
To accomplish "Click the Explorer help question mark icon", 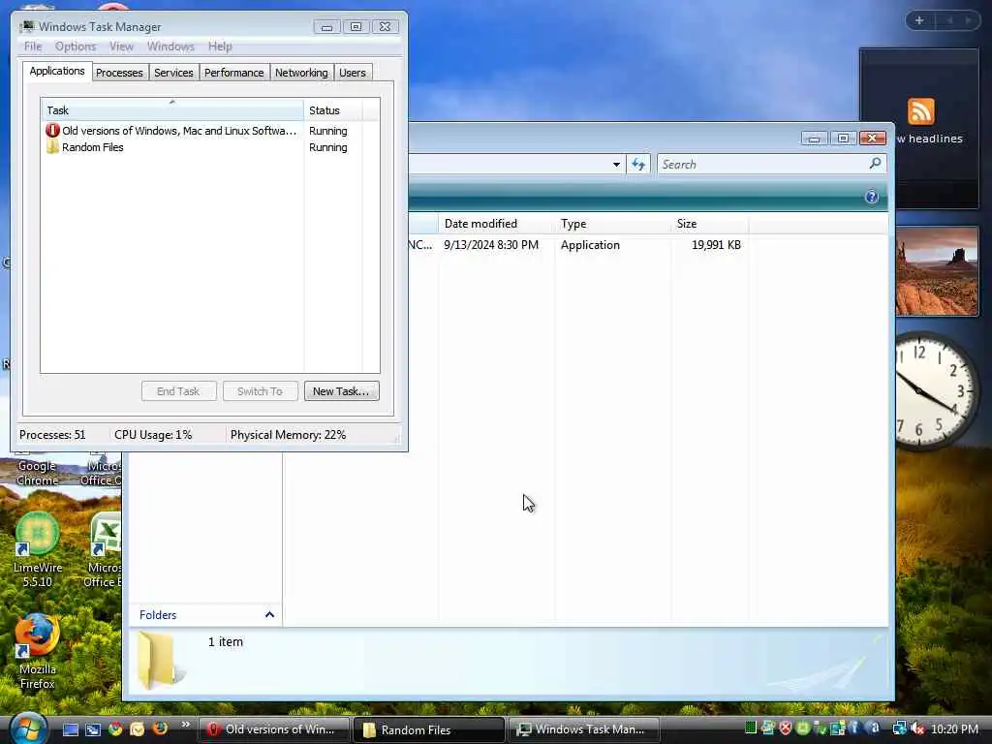I will pyautogui.click(x=871, y=197).
